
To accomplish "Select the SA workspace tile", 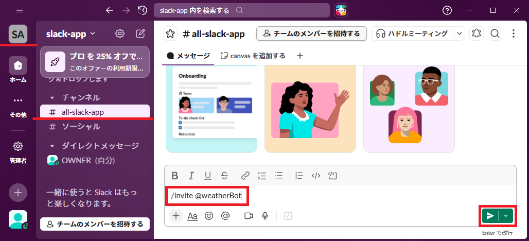I will click(x=18, y=34).
